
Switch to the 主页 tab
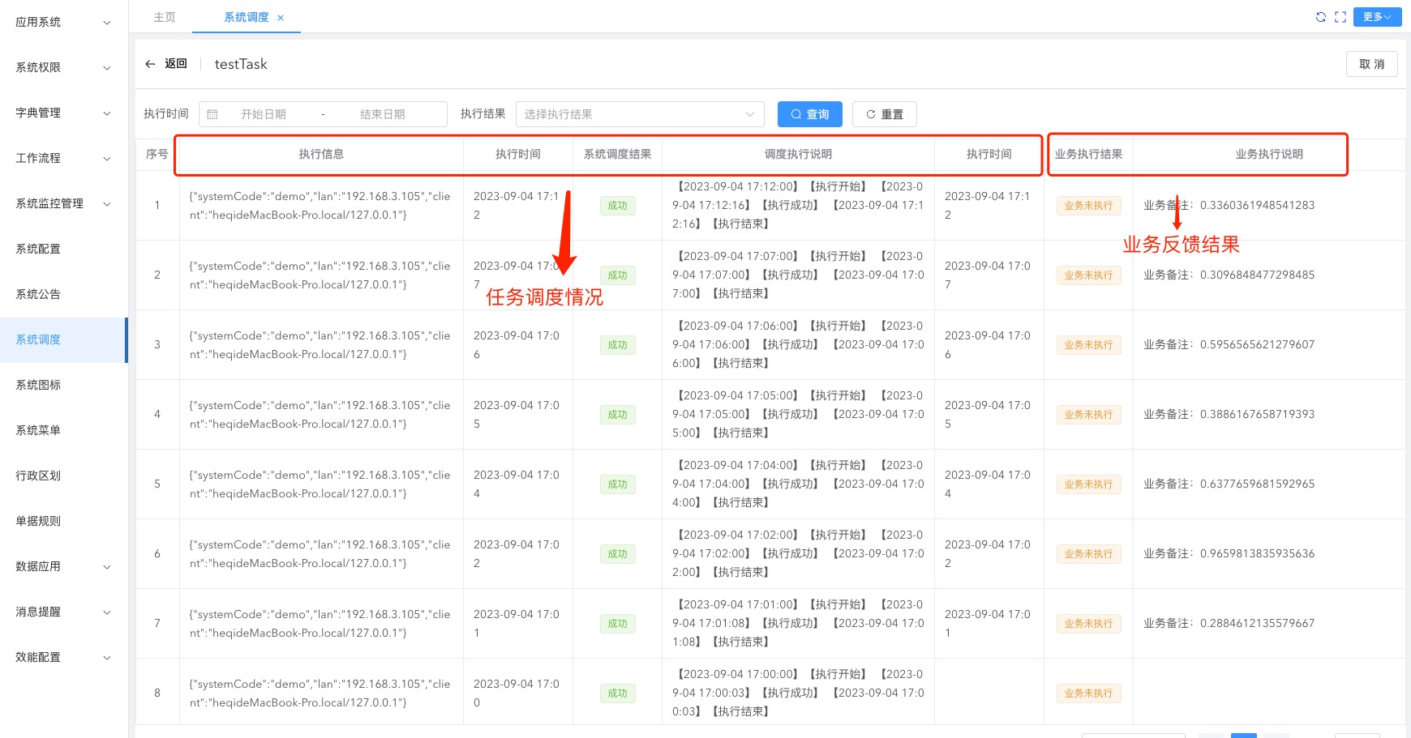pyautogui.click(x=165, y=17)
